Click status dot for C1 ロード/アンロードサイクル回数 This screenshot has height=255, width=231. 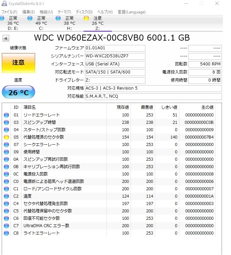(6, 189)
